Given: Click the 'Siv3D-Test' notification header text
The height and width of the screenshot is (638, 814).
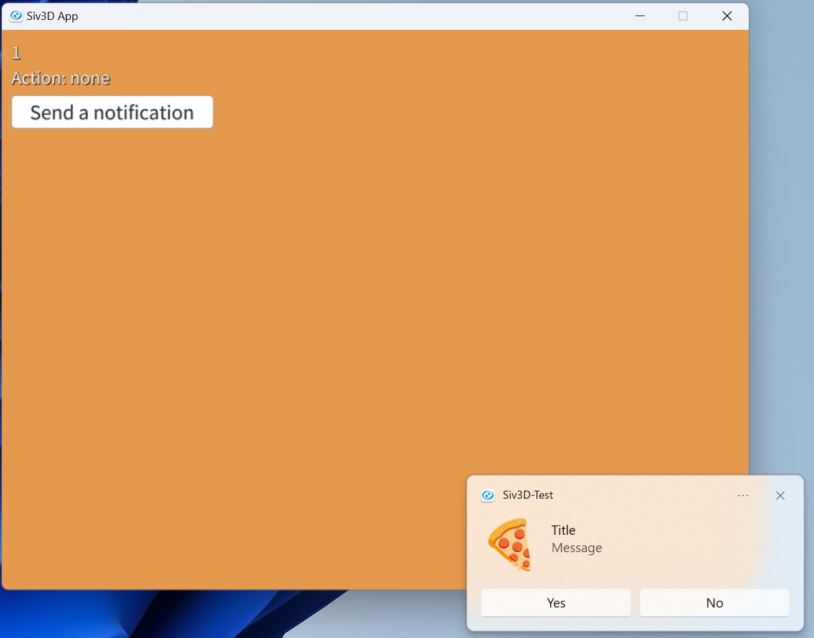Looking at the screenshot, I should tap(528, 495).
